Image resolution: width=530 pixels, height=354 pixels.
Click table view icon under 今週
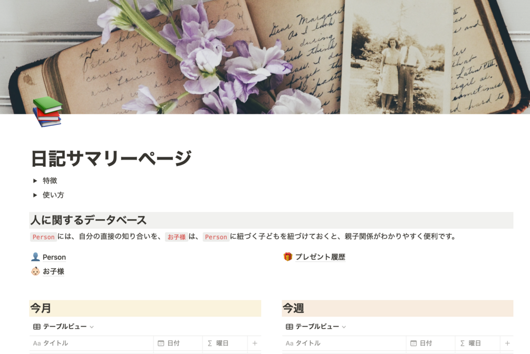click(289, 327)
